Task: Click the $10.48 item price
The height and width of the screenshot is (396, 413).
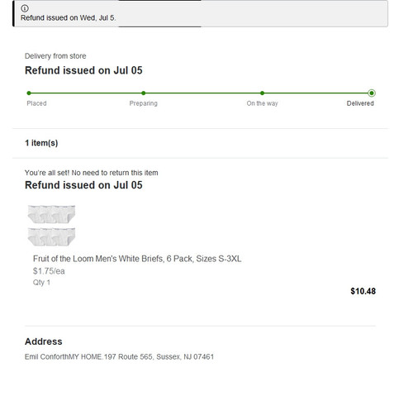Action: (363, 291)
